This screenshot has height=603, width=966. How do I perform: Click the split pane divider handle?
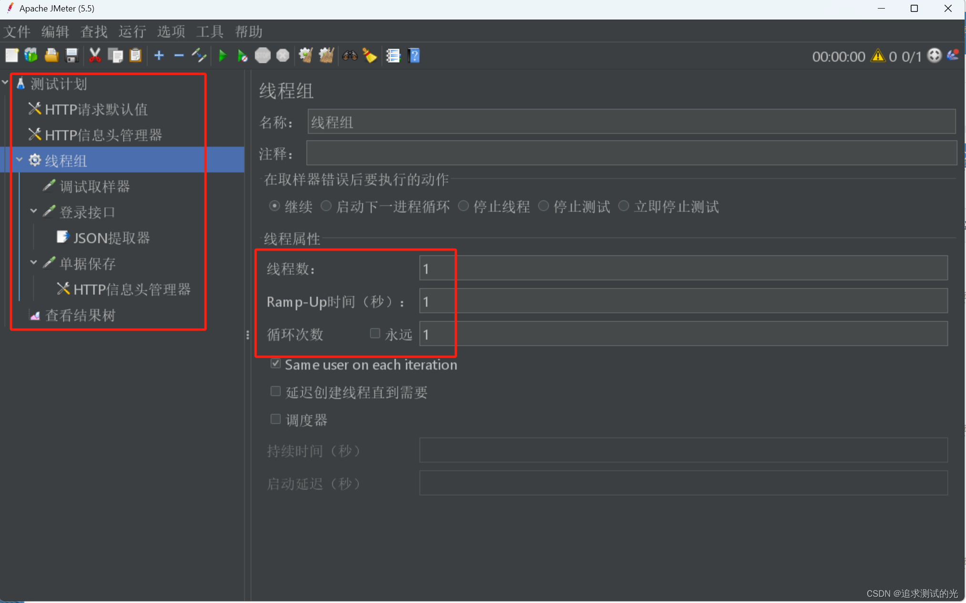coord(247,335)
